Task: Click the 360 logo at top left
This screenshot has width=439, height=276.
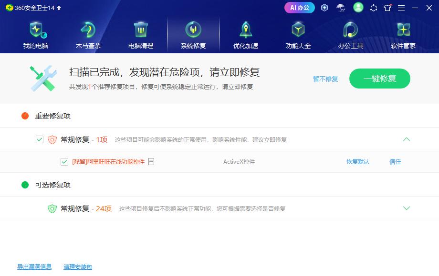Action: point(9,8)
